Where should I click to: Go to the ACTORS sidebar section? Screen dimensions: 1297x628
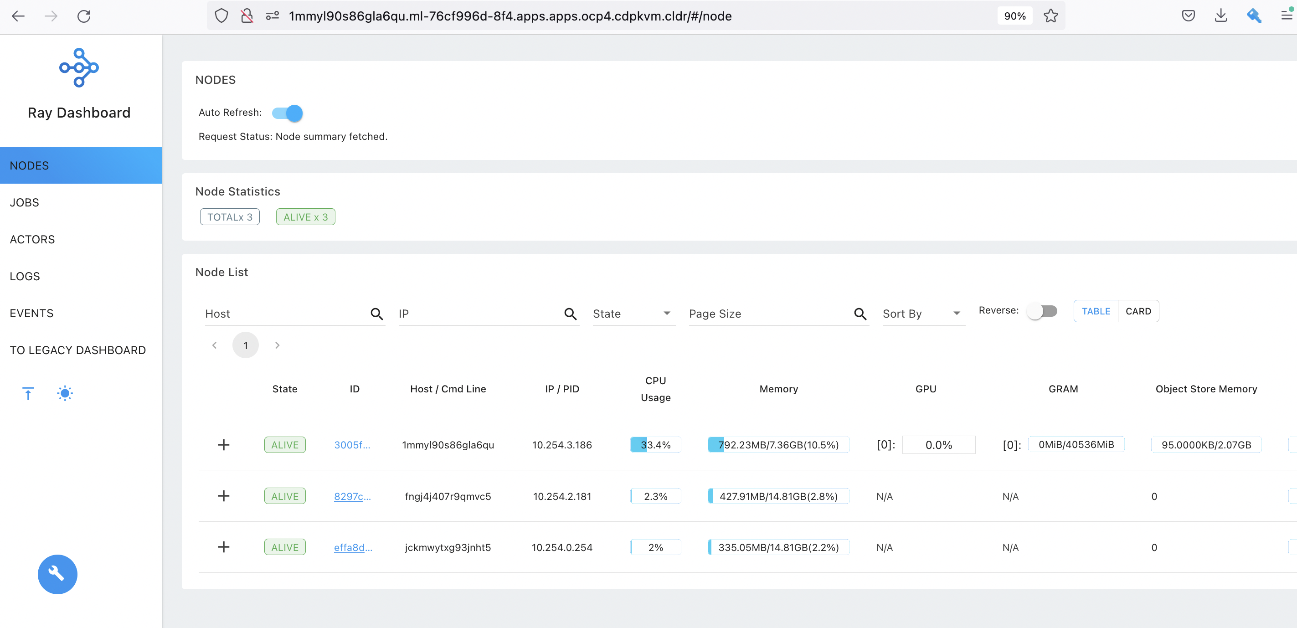click(32, 239)
